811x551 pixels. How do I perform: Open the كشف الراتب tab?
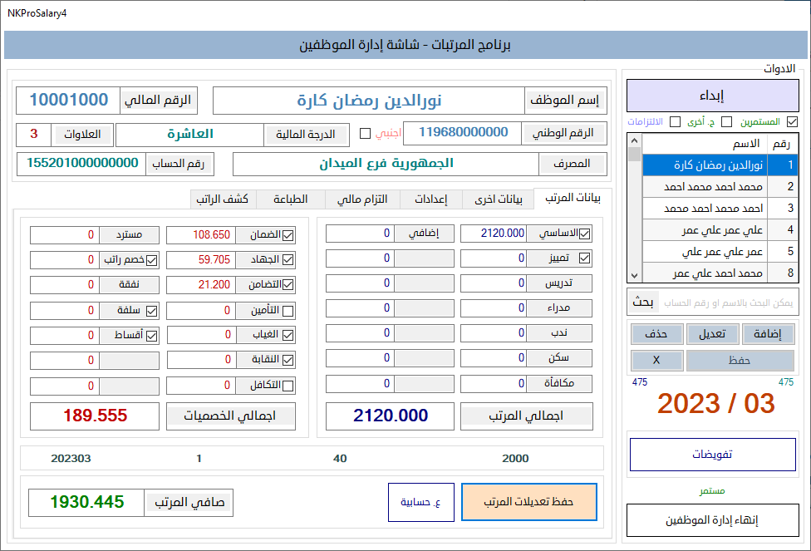coord(223,199)
